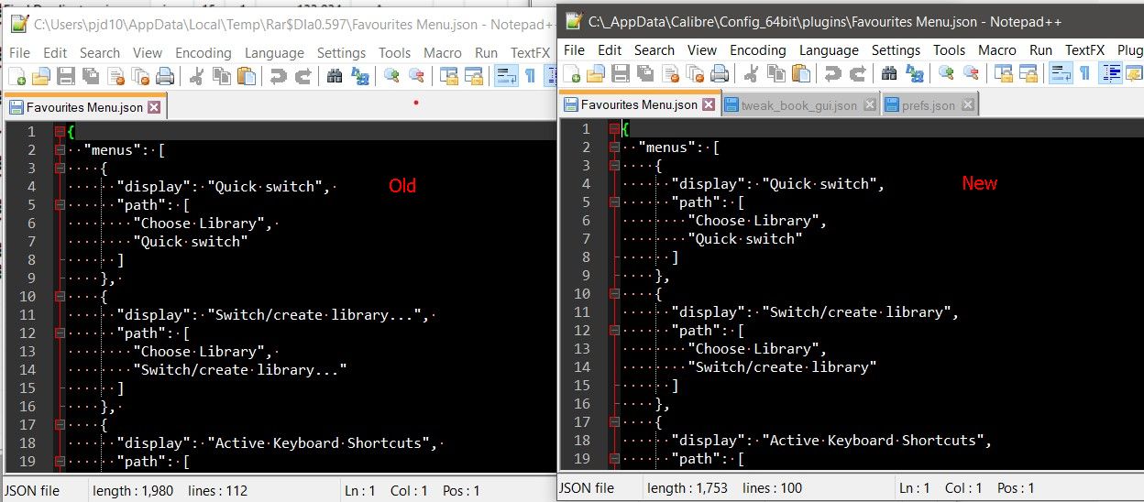Toggle synchronized vertical scrolling in New window
The width and height of the screenshot is (1144, 502).
(x=1004, y=73)
